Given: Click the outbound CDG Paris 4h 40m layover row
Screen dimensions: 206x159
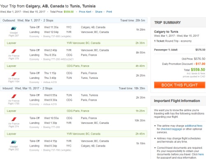Looking at the screenshot, I should click(x=76, y=66).
